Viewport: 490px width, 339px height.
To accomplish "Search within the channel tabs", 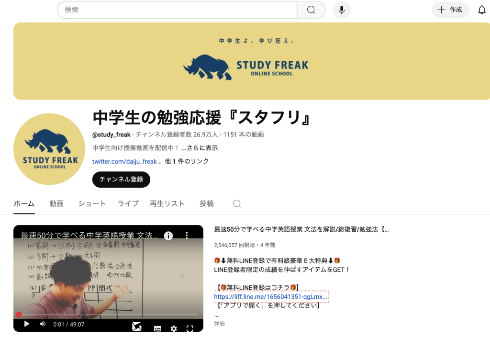I will click(x=237, y=203).
